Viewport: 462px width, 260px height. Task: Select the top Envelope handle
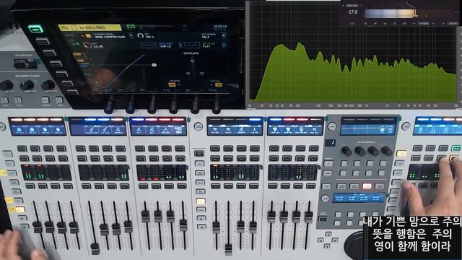[192, 61]
